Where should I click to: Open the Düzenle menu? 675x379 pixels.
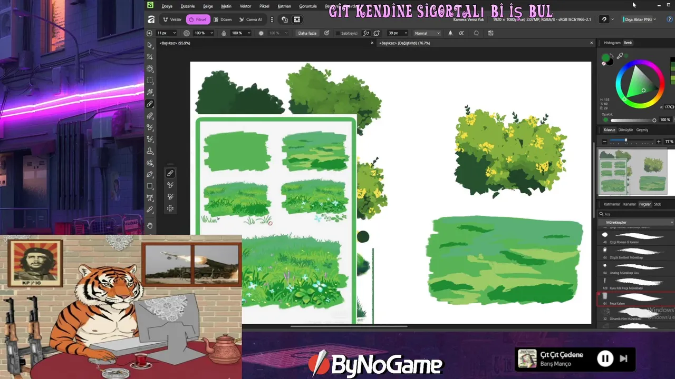click(188, 6)
